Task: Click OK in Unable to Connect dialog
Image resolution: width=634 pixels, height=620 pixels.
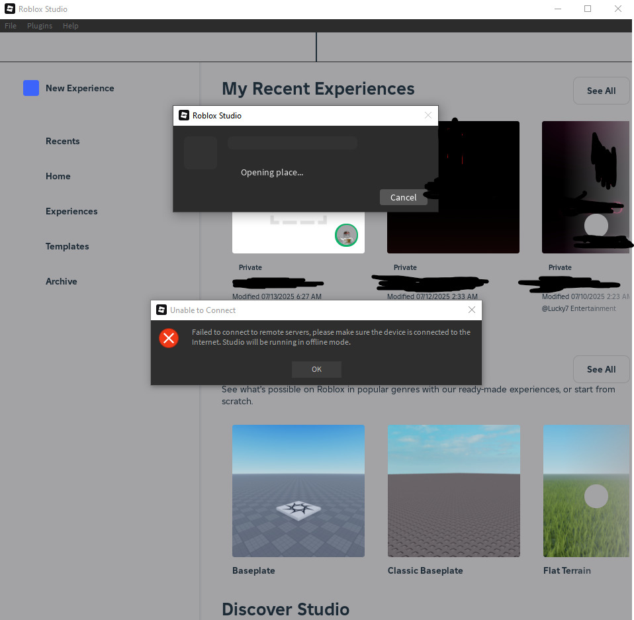Action: tap(316, 369)
